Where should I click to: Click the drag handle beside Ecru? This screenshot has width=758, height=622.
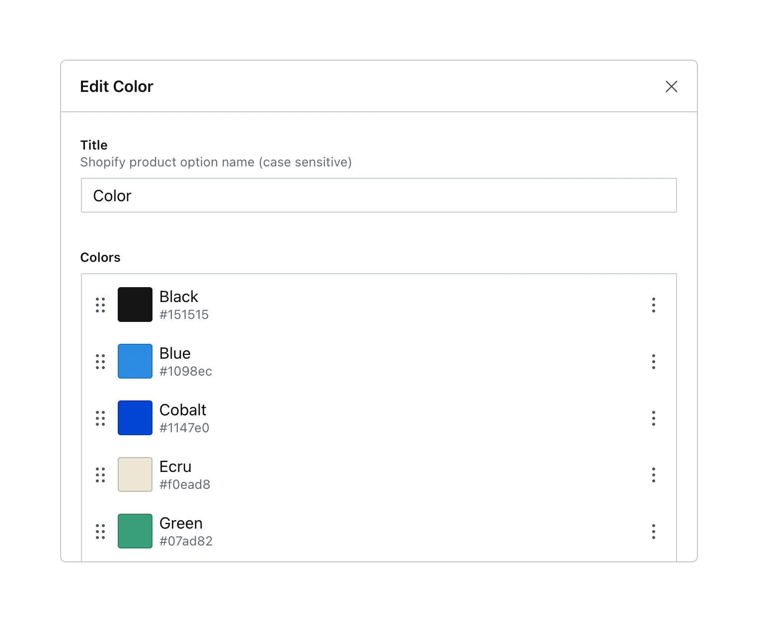pyautogui.click(x=100, y=475)
